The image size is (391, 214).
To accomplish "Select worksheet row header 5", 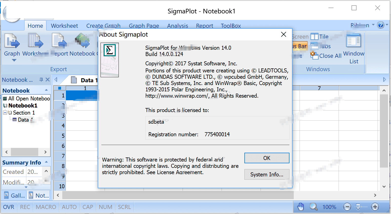I will click(x=60, y=136).
